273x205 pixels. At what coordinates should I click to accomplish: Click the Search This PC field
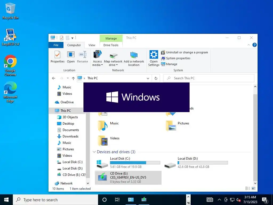click(x=208, y=78)
